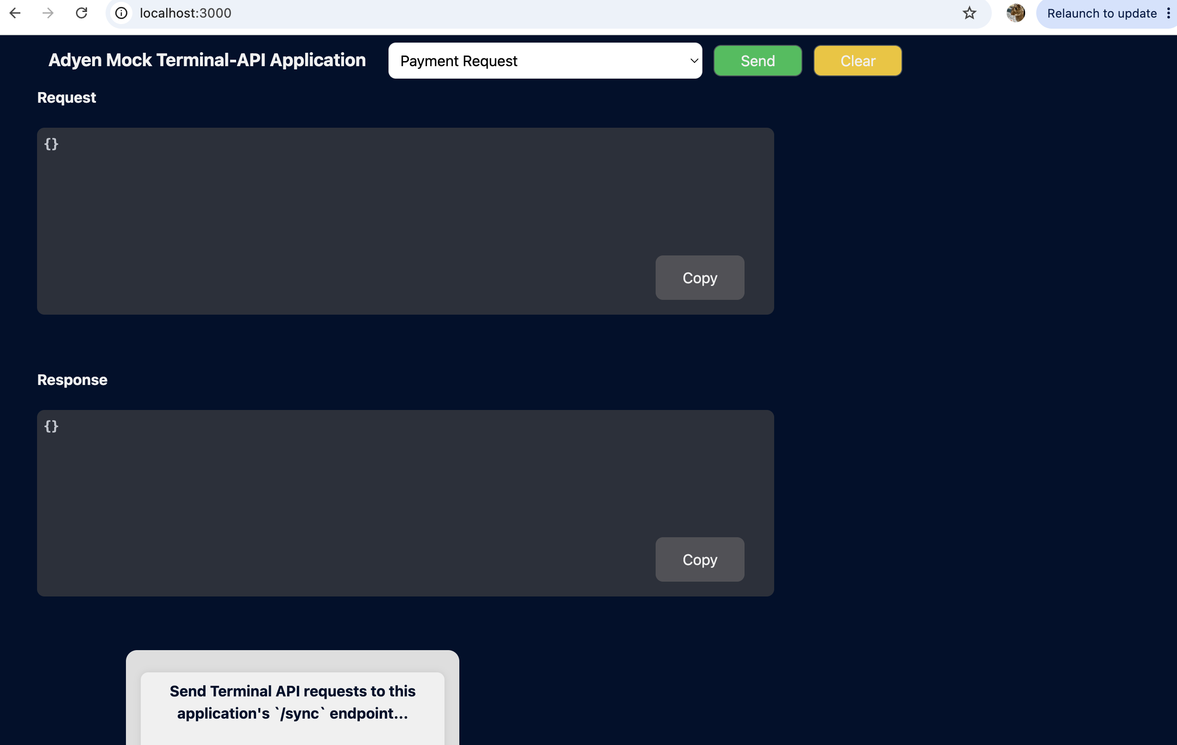1177x745 pixels.
Task: Bookmark this page with the star icon
Action: [x=969, y=13]
